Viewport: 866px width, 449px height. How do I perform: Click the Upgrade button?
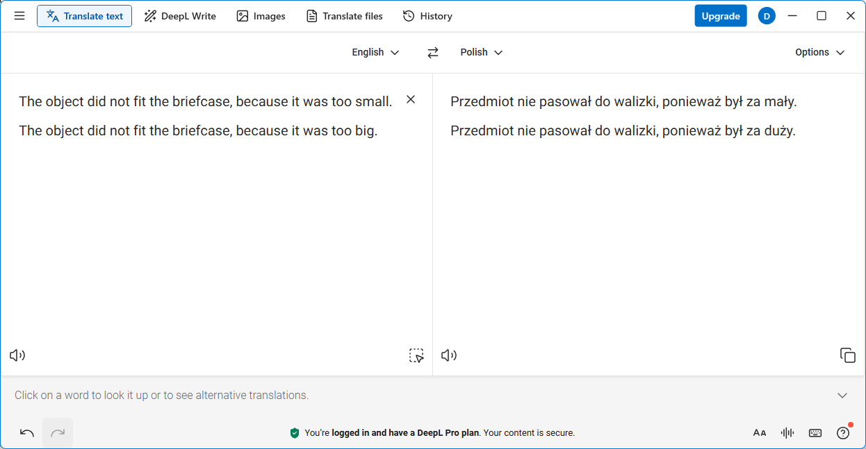click(720, 16)
